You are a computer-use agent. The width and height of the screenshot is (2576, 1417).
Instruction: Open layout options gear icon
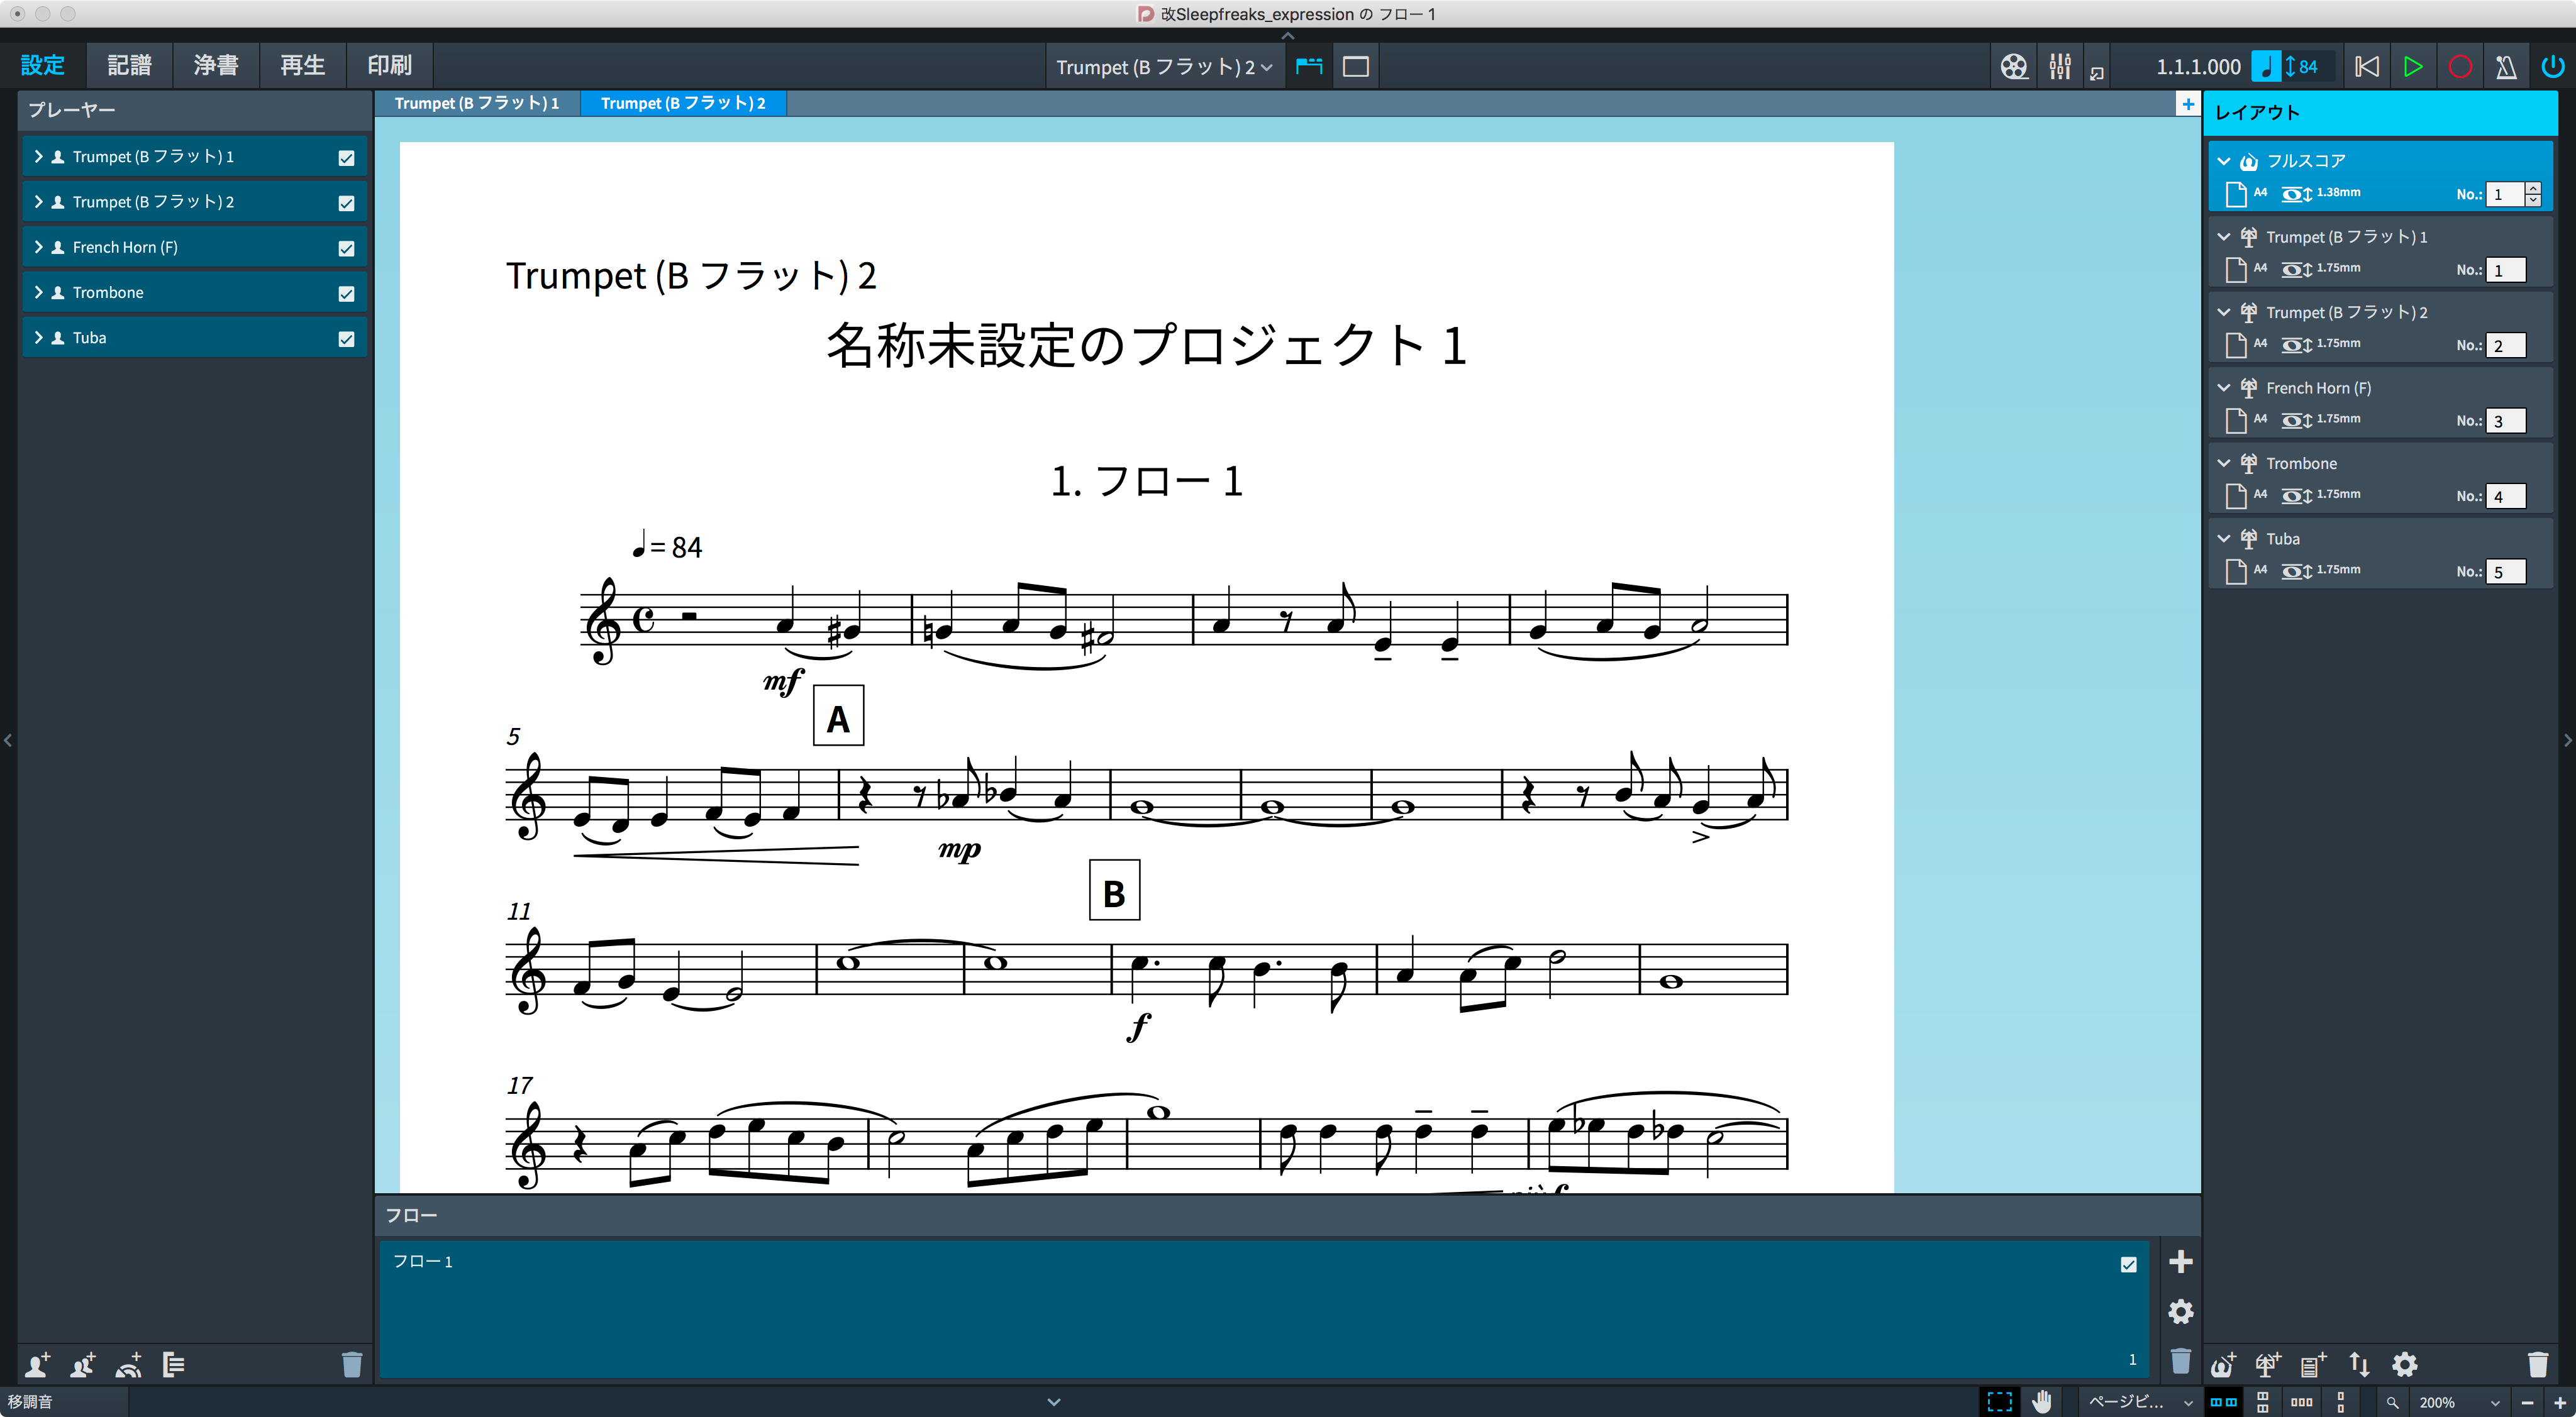point(2405,1364)
